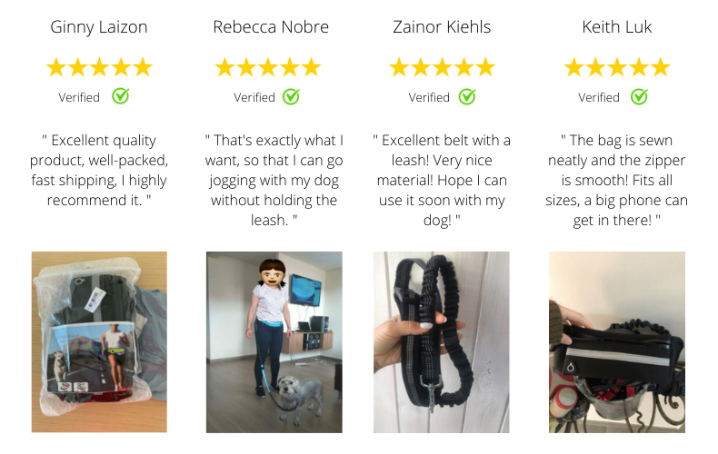Click reviewer name Keith Luk
Viewport: 718px width, 454px height.
coord(617,26)
